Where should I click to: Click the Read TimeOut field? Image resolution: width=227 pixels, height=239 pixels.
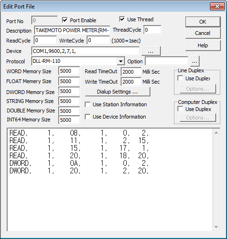[x=131, y=72]
